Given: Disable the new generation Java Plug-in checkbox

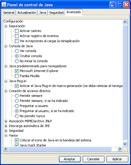Looking at the screenshot, I should point(17,86).
